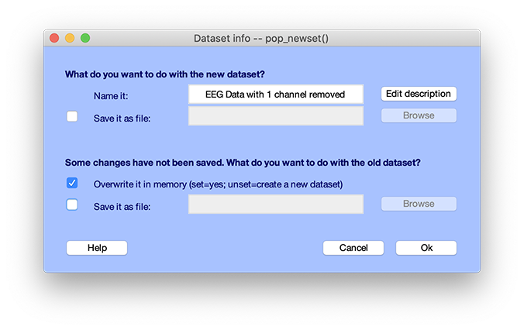Enable saving the new dataset as file
Viewport: 524px width, 330px height.
tap(72, 116)
